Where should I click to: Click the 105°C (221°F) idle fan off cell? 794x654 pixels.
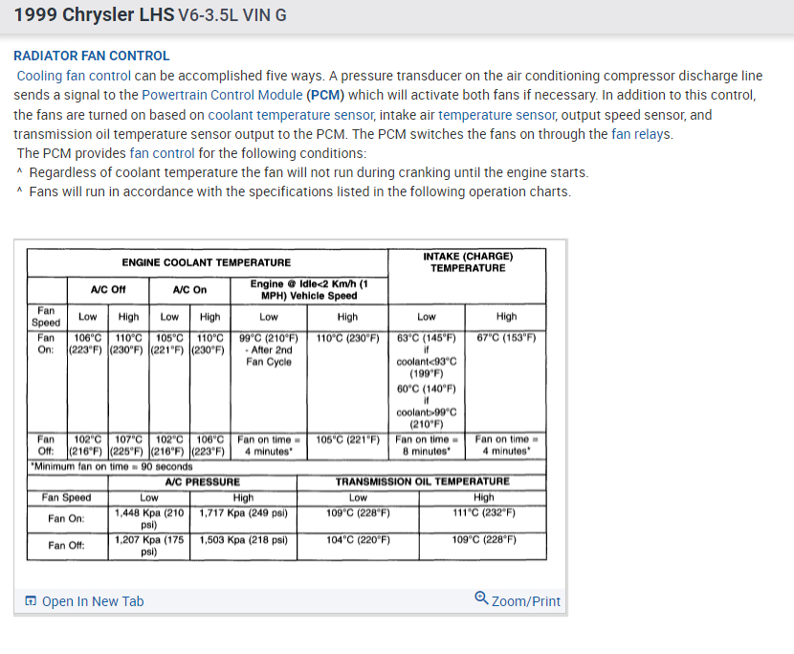347,445
